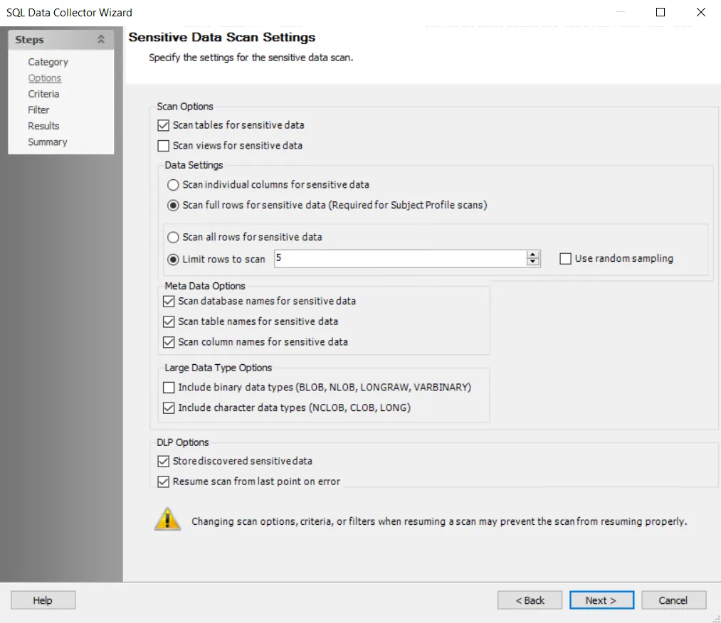The image size is (721, 623).
Task: Click the warning text about resuming a scan
Action: [439, 521]
